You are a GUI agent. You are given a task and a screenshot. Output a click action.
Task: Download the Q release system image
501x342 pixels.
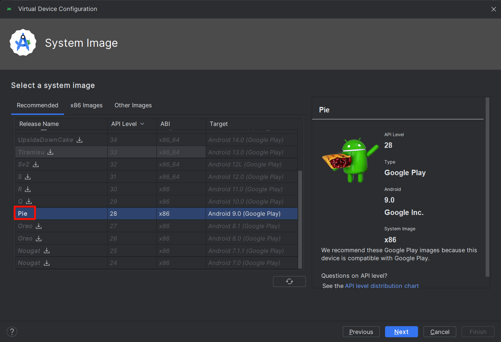(29, 201)
